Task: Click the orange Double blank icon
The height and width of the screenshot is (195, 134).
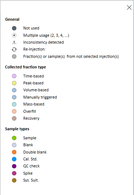Action: pyautogui.click(x=14, y=152)
